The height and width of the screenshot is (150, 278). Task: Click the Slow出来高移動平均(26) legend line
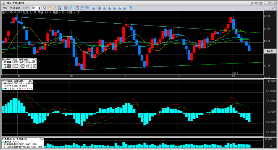click(x=23, y=147)
